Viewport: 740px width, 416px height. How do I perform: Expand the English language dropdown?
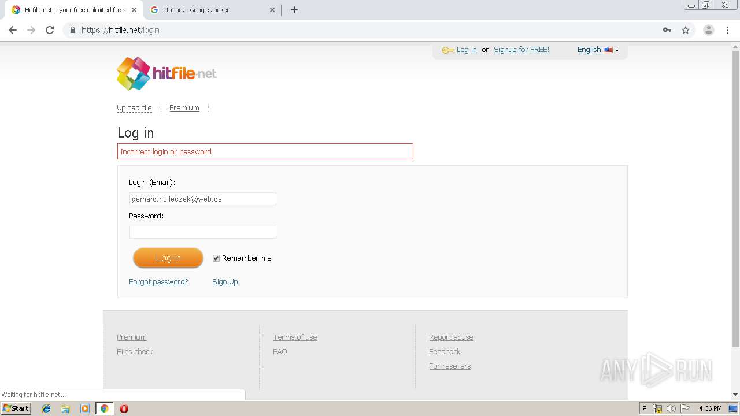598,50
